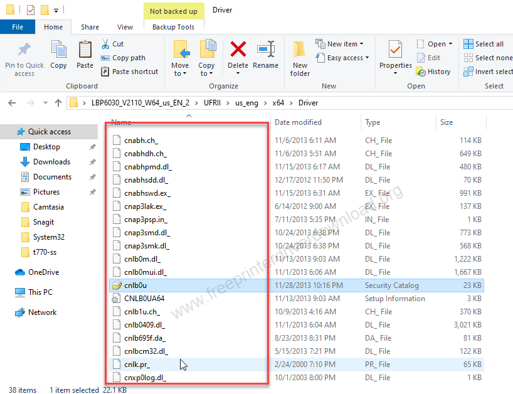
Task: Select Quick access in navigation pane
Action: [x=50, y=132]
